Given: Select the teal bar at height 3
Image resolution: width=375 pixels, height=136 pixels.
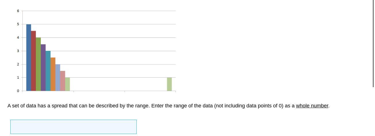Looking at the screenshot, I should (48, 71).
